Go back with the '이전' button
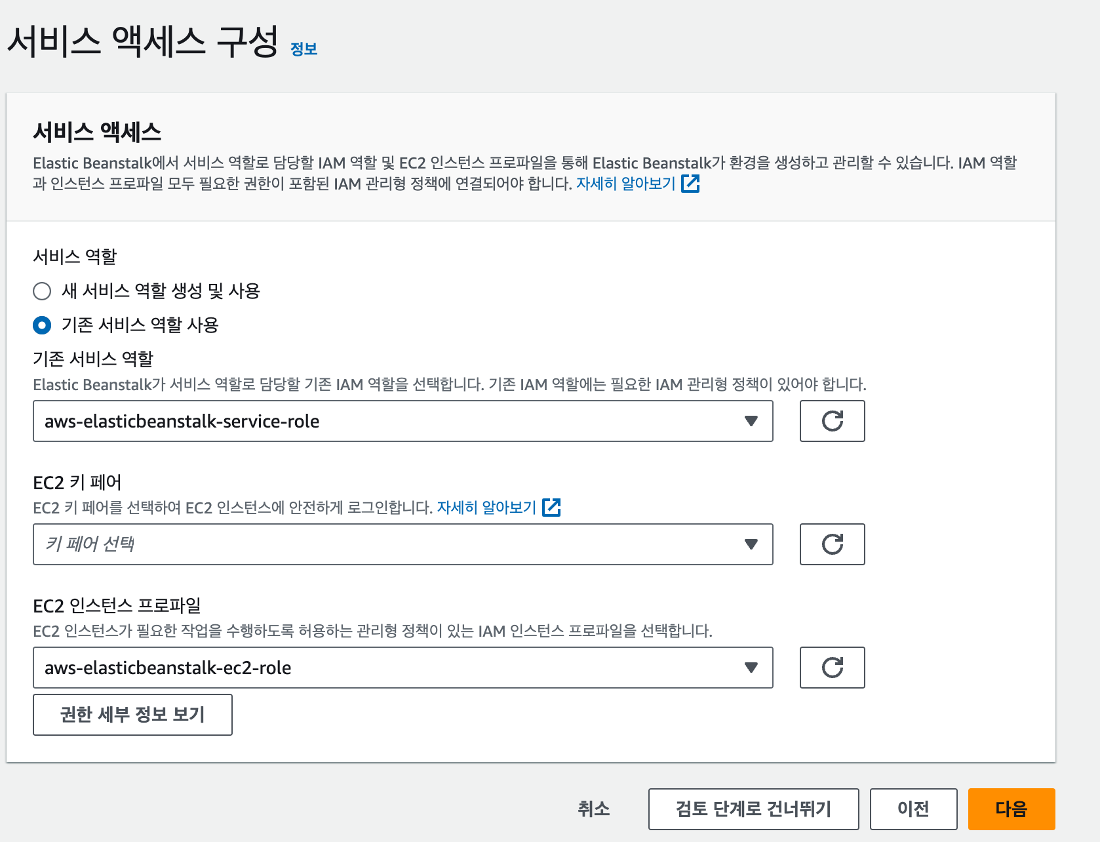1100x842 pixels. (x=914, y=809)
